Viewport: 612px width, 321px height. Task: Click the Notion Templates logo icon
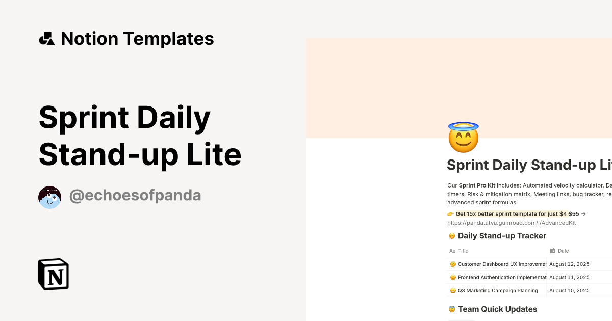coord(47,38)
